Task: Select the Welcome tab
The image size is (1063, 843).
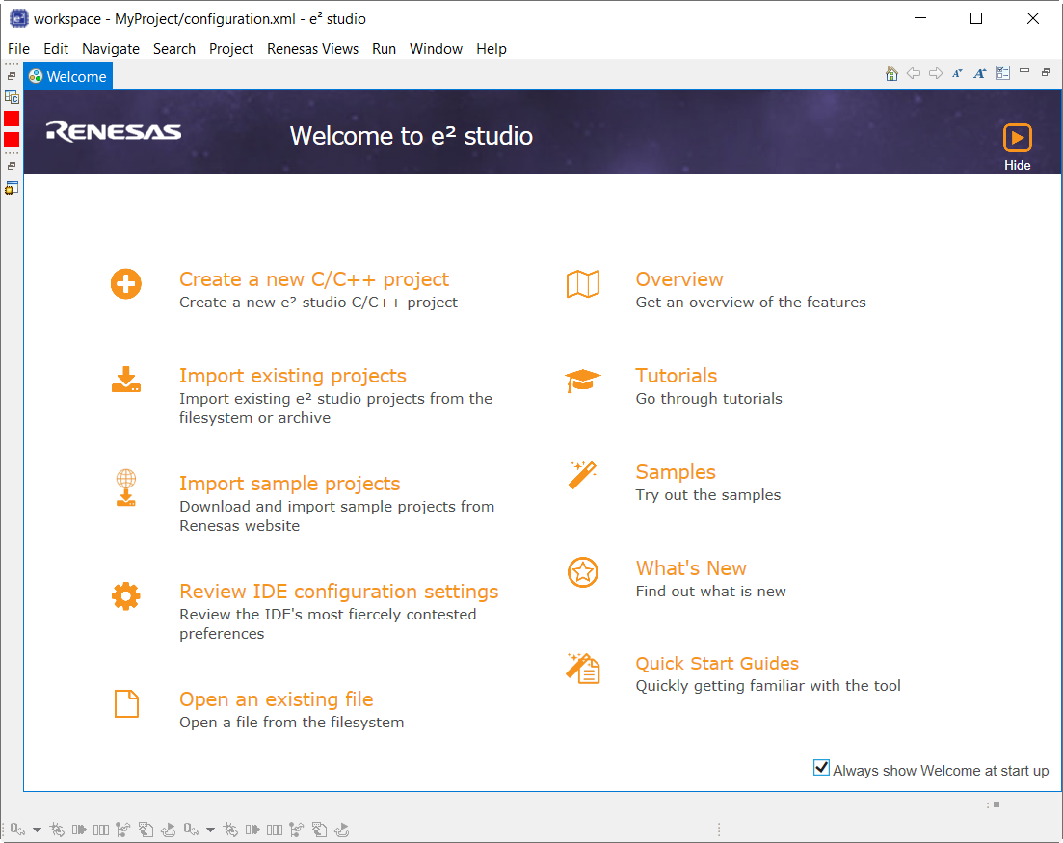Action: coord(67,76)
